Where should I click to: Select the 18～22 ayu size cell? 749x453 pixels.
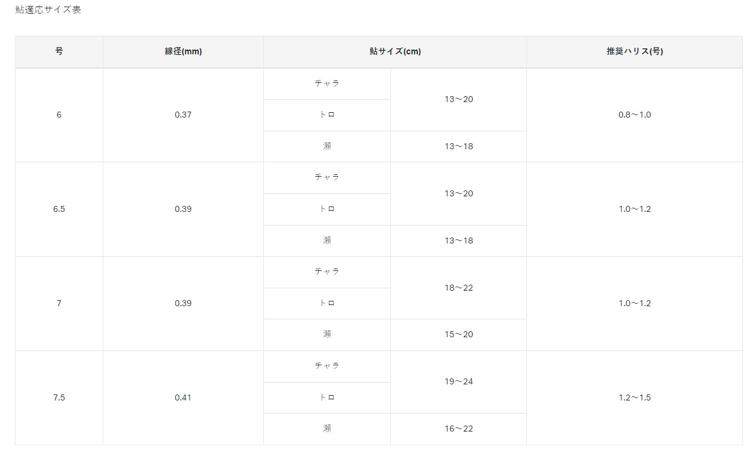pyautogui.click(x=458, y=288)
